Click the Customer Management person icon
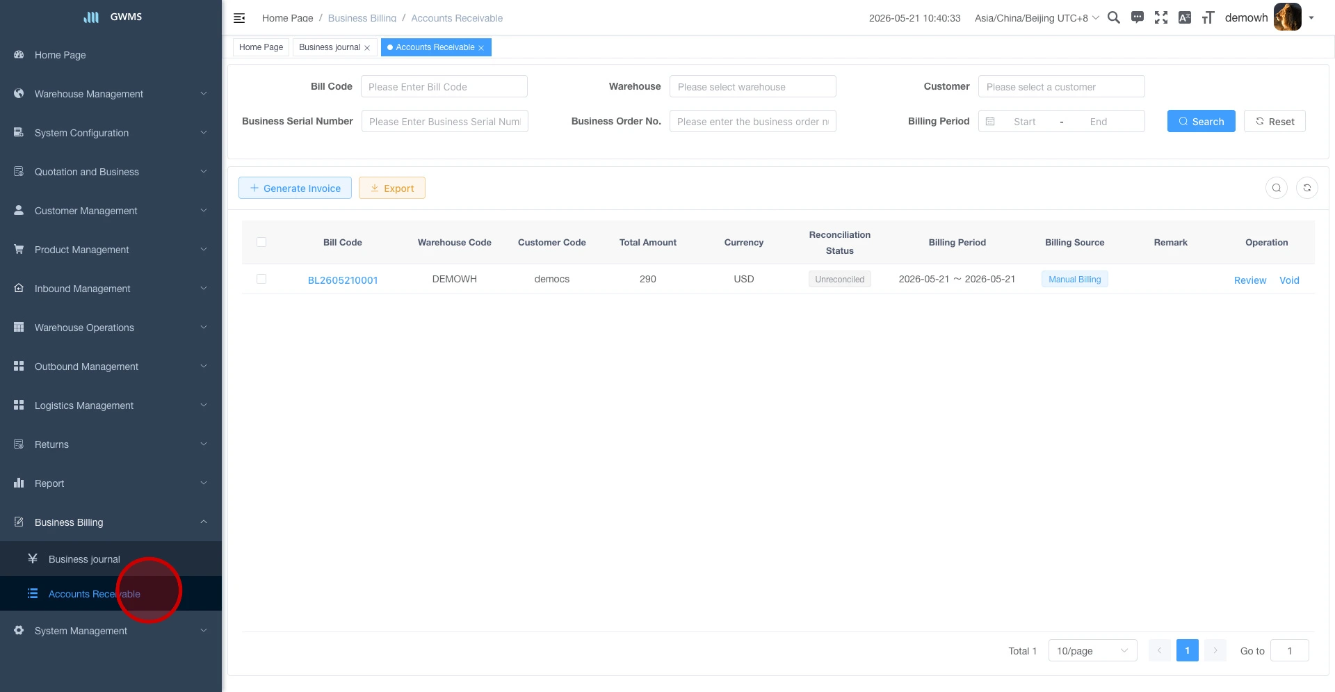 [x=19, y=210]
